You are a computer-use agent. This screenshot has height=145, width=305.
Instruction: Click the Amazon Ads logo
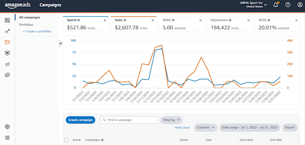[x=18, y=5]
